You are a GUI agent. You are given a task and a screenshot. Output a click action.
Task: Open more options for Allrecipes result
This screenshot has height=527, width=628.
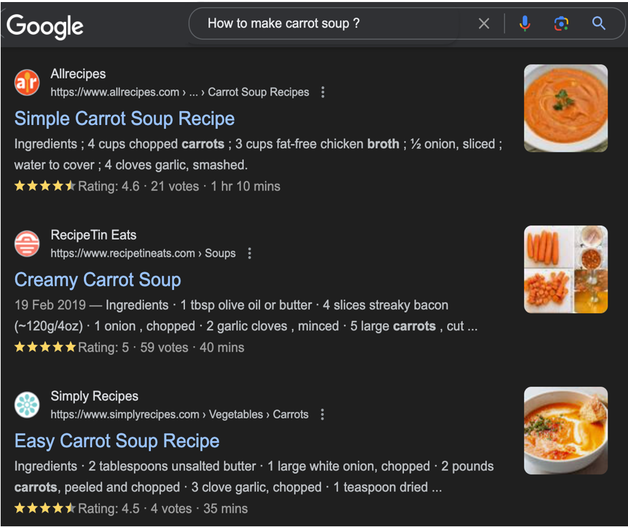click(x=323, y=92)
